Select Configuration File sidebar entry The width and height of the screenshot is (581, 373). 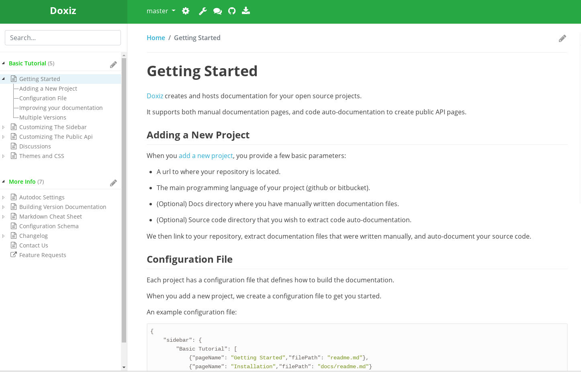[x=43, y=98]
